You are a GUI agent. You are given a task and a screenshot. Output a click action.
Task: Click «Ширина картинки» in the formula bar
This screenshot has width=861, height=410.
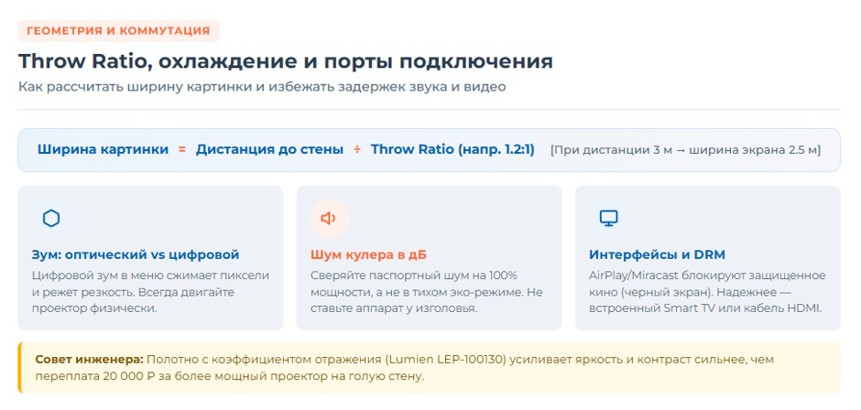104,150
